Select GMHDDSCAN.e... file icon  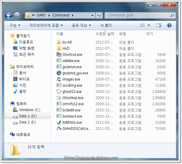click(x=59, y=128)
